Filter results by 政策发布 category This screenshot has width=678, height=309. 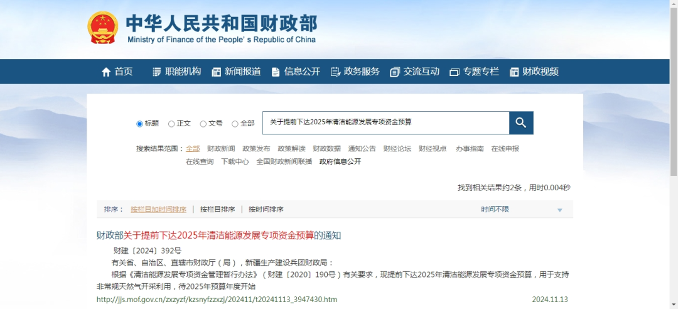tap(256, 149)
